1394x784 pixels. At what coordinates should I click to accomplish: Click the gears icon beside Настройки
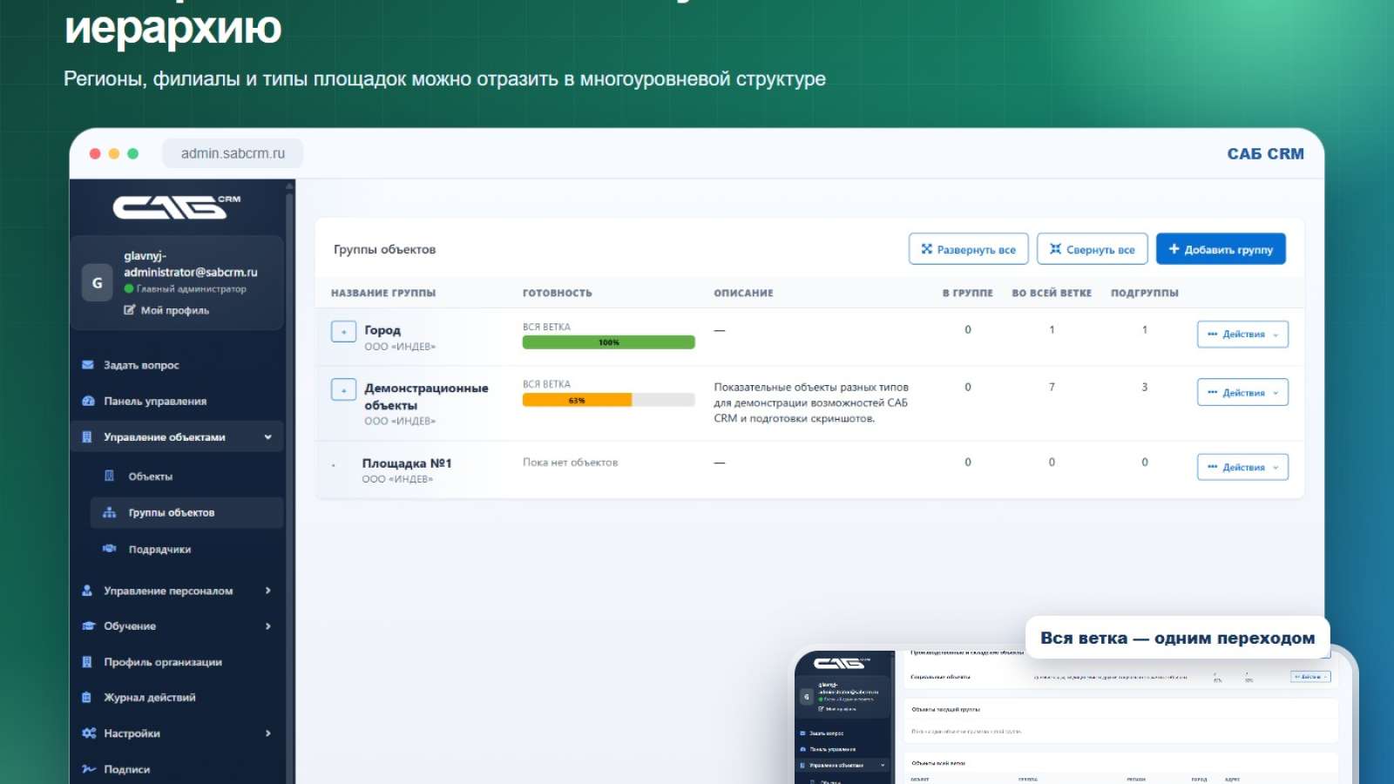[x=89, y=733]
